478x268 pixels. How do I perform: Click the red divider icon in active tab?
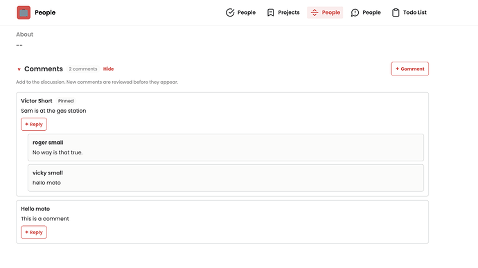(x=315, y=12)
